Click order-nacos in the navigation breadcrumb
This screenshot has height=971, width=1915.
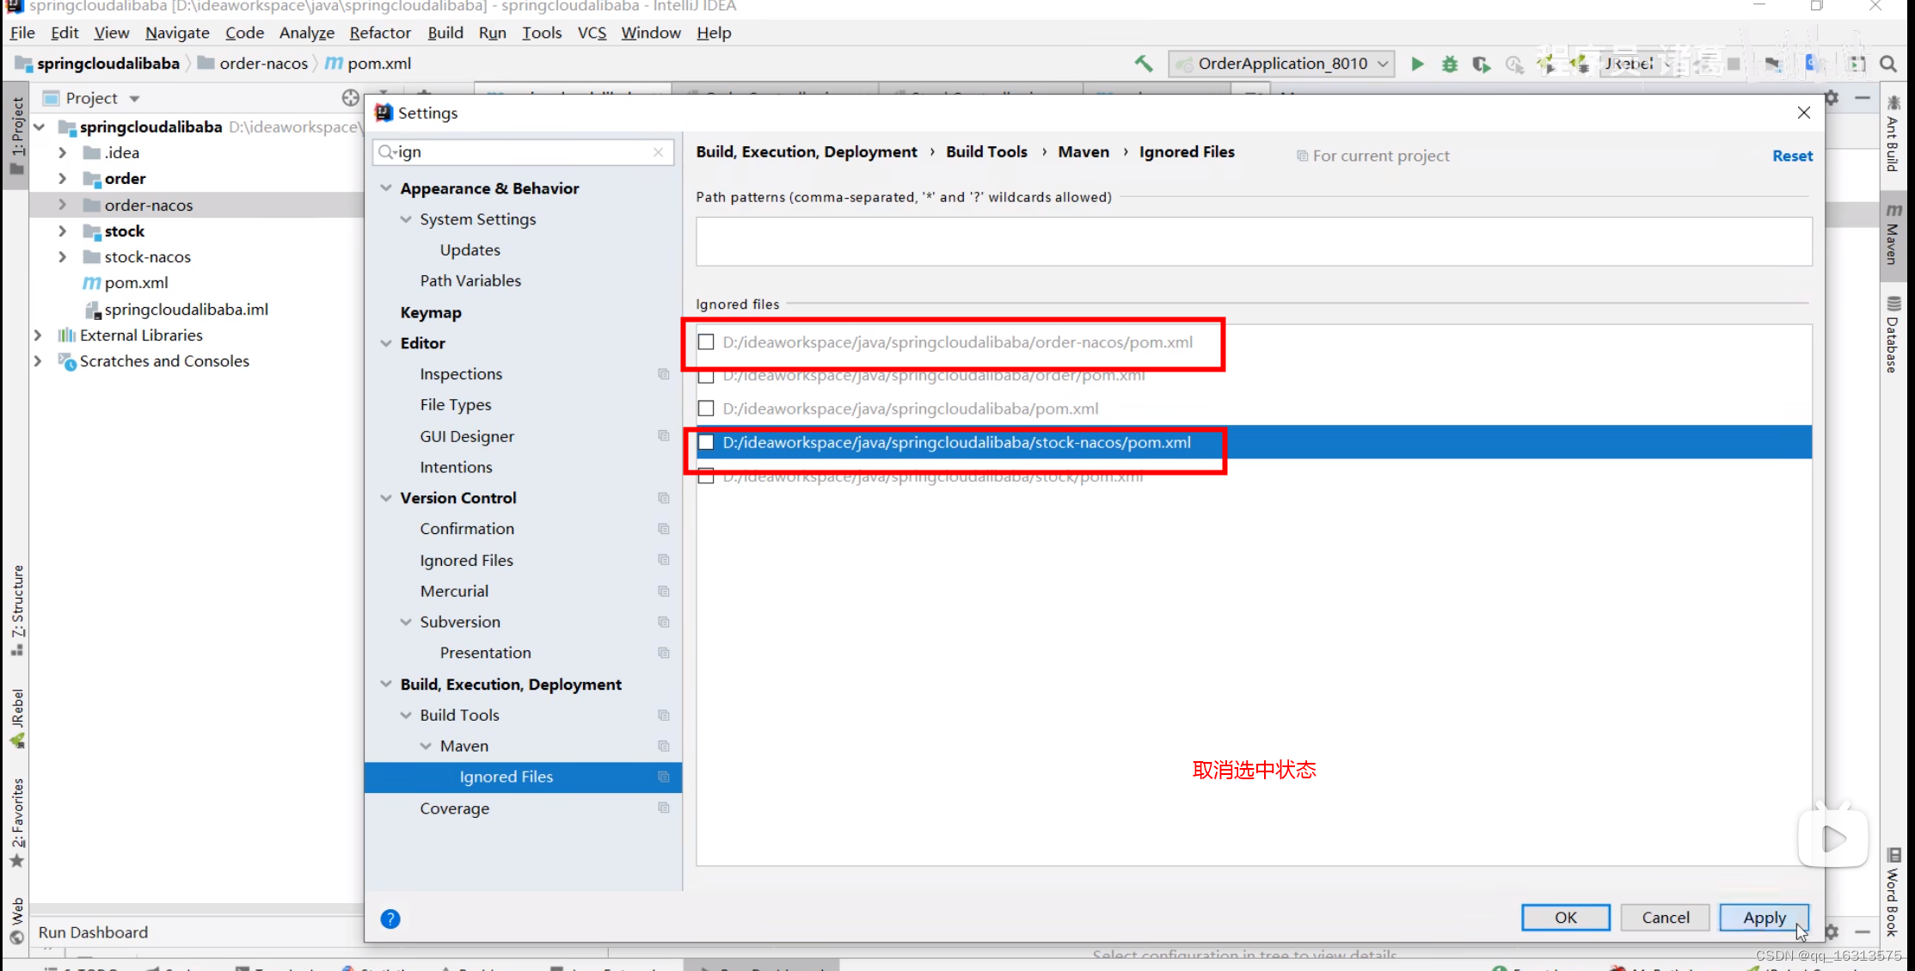[x=263, y=63]
